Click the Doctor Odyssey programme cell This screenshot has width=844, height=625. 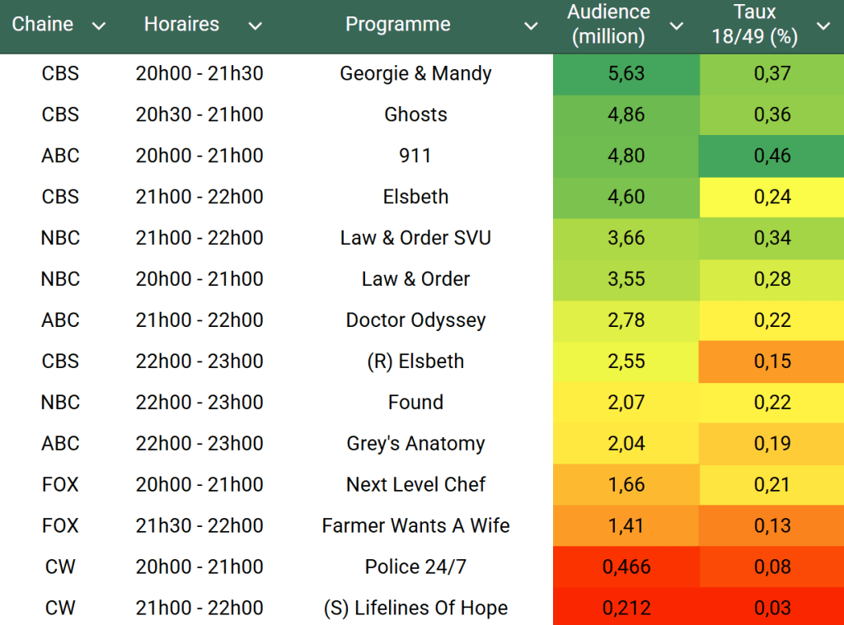(x=415, y=320)
